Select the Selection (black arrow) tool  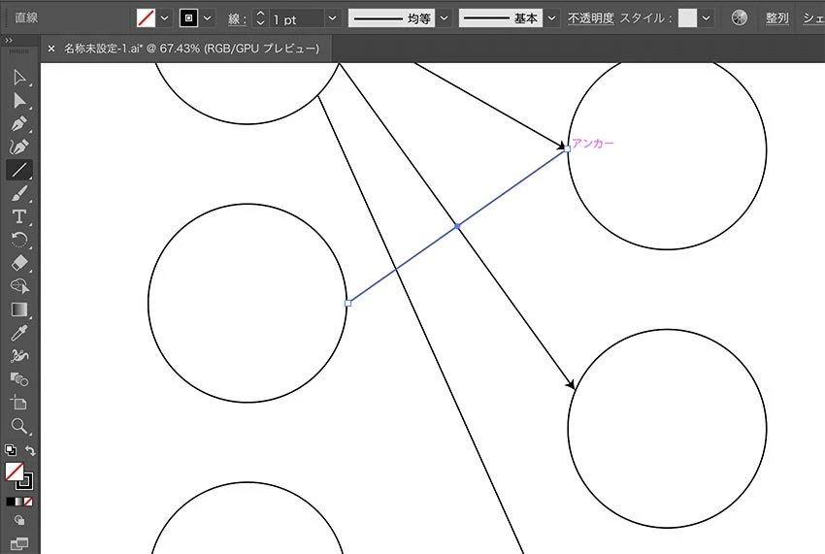pyautogui.click(x=19, y=78)
